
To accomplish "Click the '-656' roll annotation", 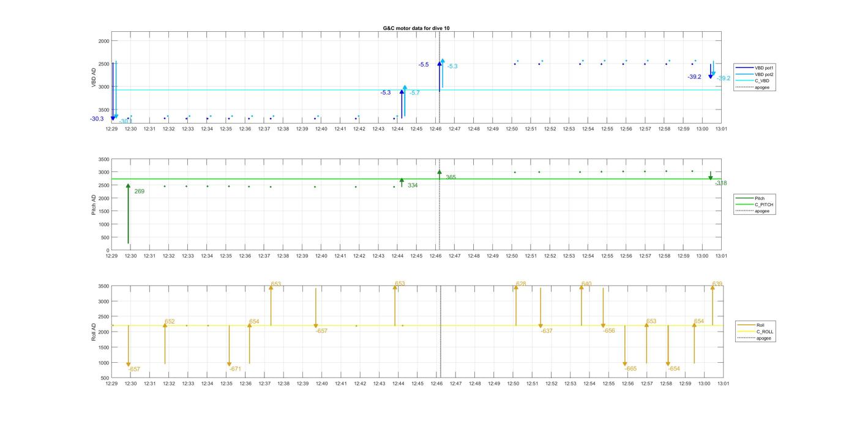I will tap(609, 331).
